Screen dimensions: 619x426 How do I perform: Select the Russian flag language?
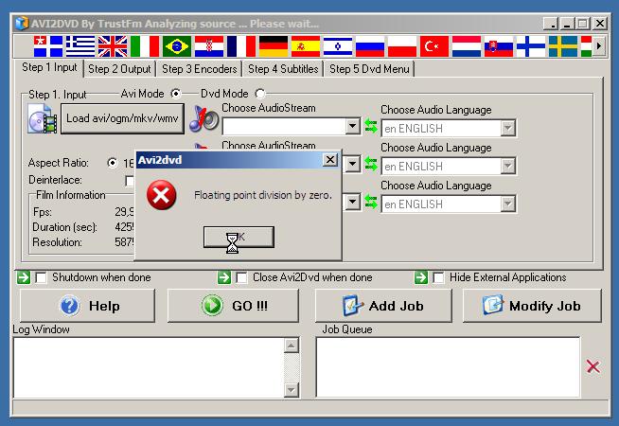(x=370, y=46)
